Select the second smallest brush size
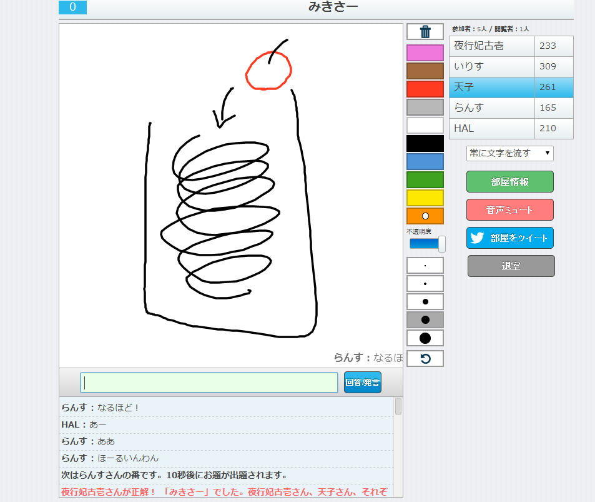Screen dimensions: 595x502 425,284
